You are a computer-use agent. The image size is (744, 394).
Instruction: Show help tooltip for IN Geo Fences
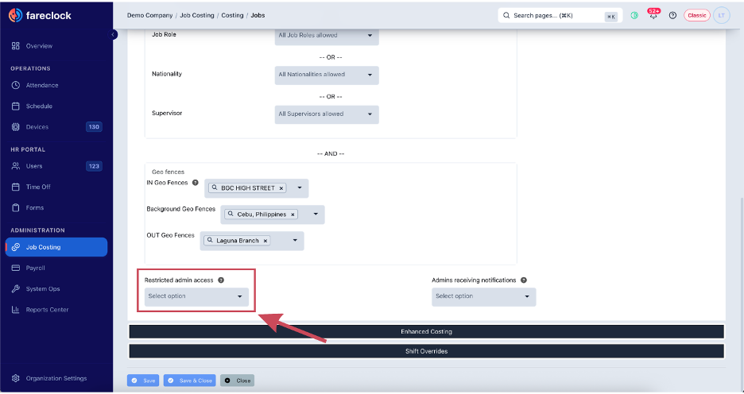[195, 183]
